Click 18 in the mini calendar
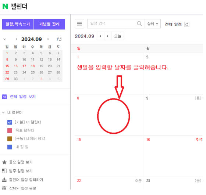 pyautogui.click(x=33, y=66)
